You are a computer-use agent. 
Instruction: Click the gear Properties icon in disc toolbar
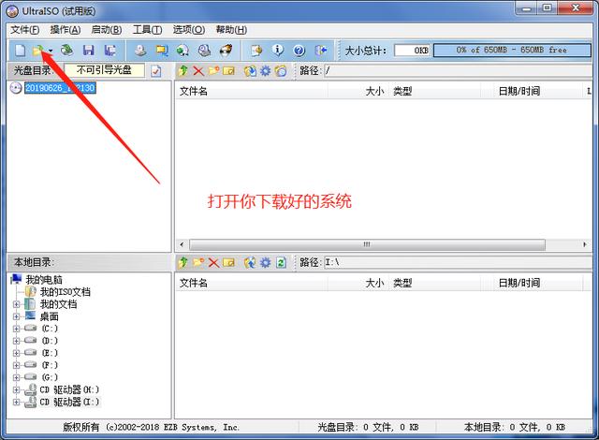point(266,70)
